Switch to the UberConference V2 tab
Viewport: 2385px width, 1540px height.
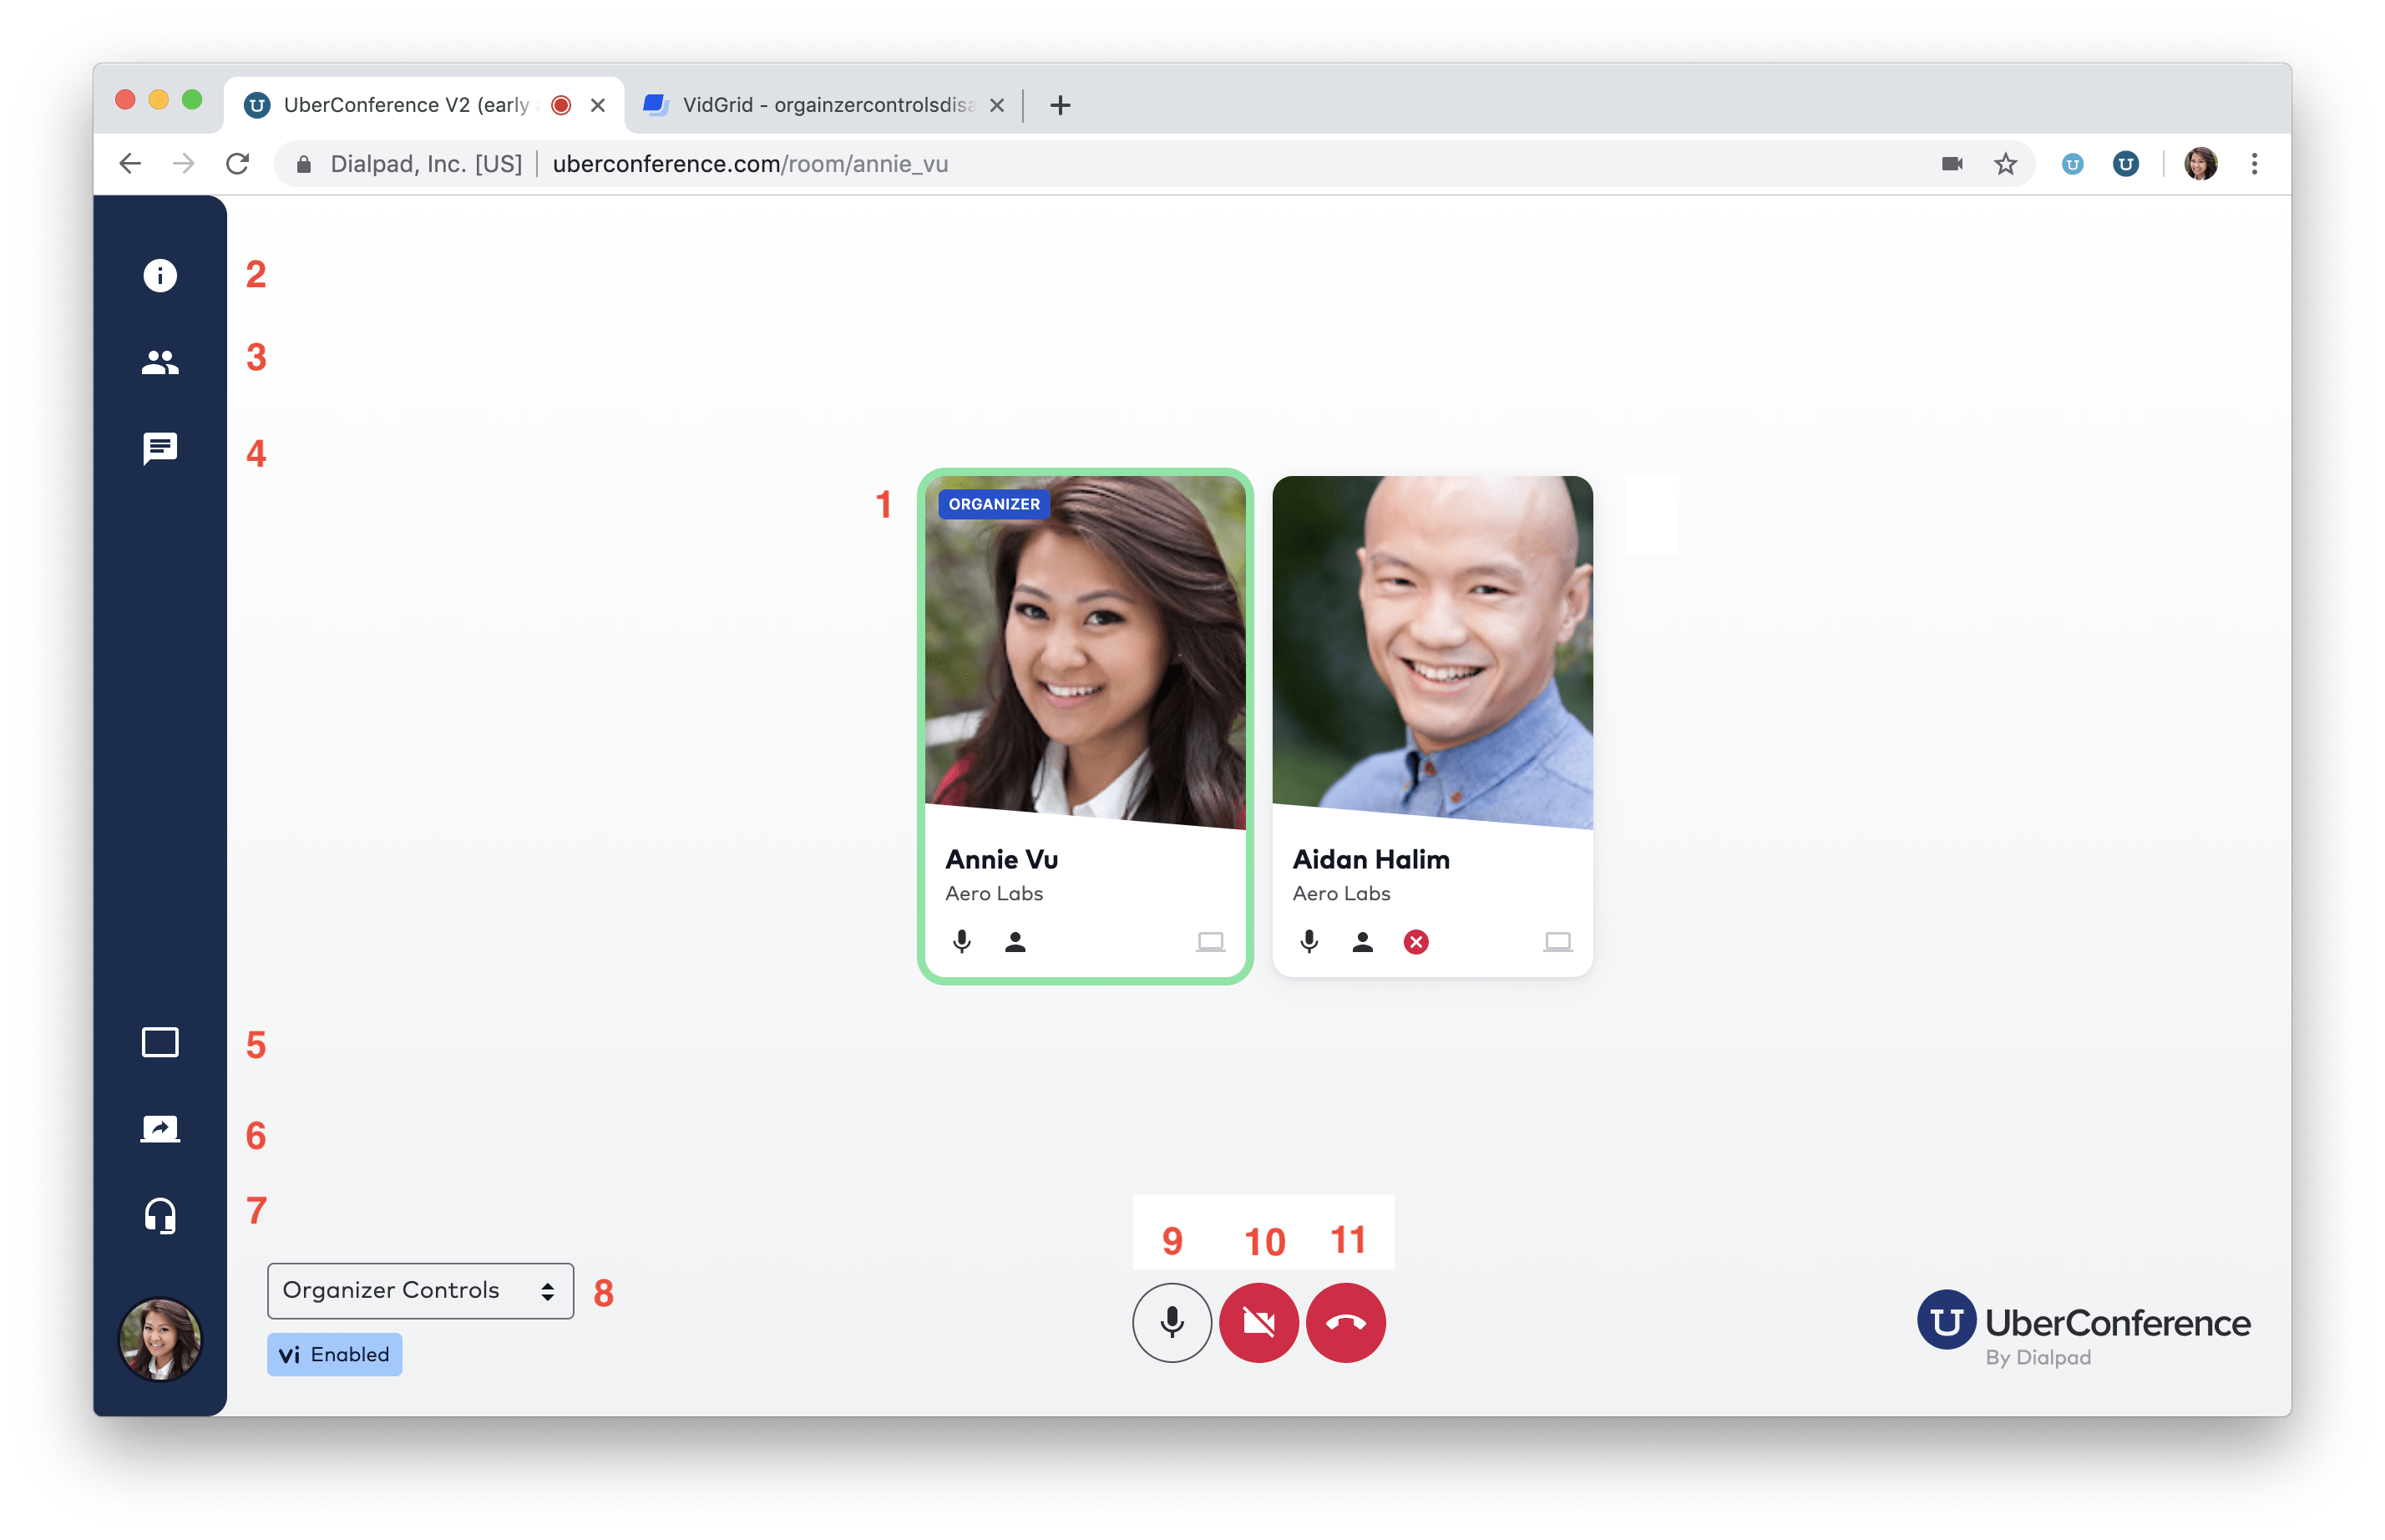400,104
